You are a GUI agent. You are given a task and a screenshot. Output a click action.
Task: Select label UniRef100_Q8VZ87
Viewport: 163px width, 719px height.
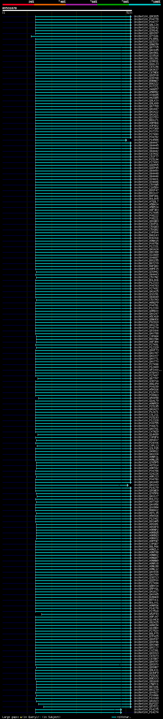(146, 33)
